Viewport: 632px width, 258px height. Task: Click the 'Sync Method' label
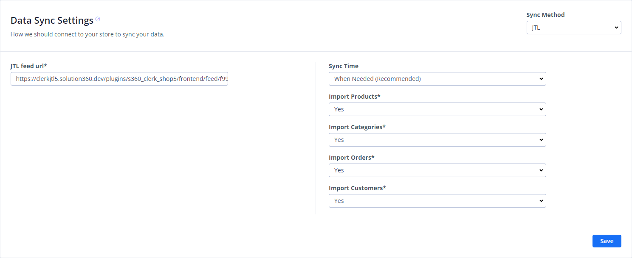tap(545, 15)
